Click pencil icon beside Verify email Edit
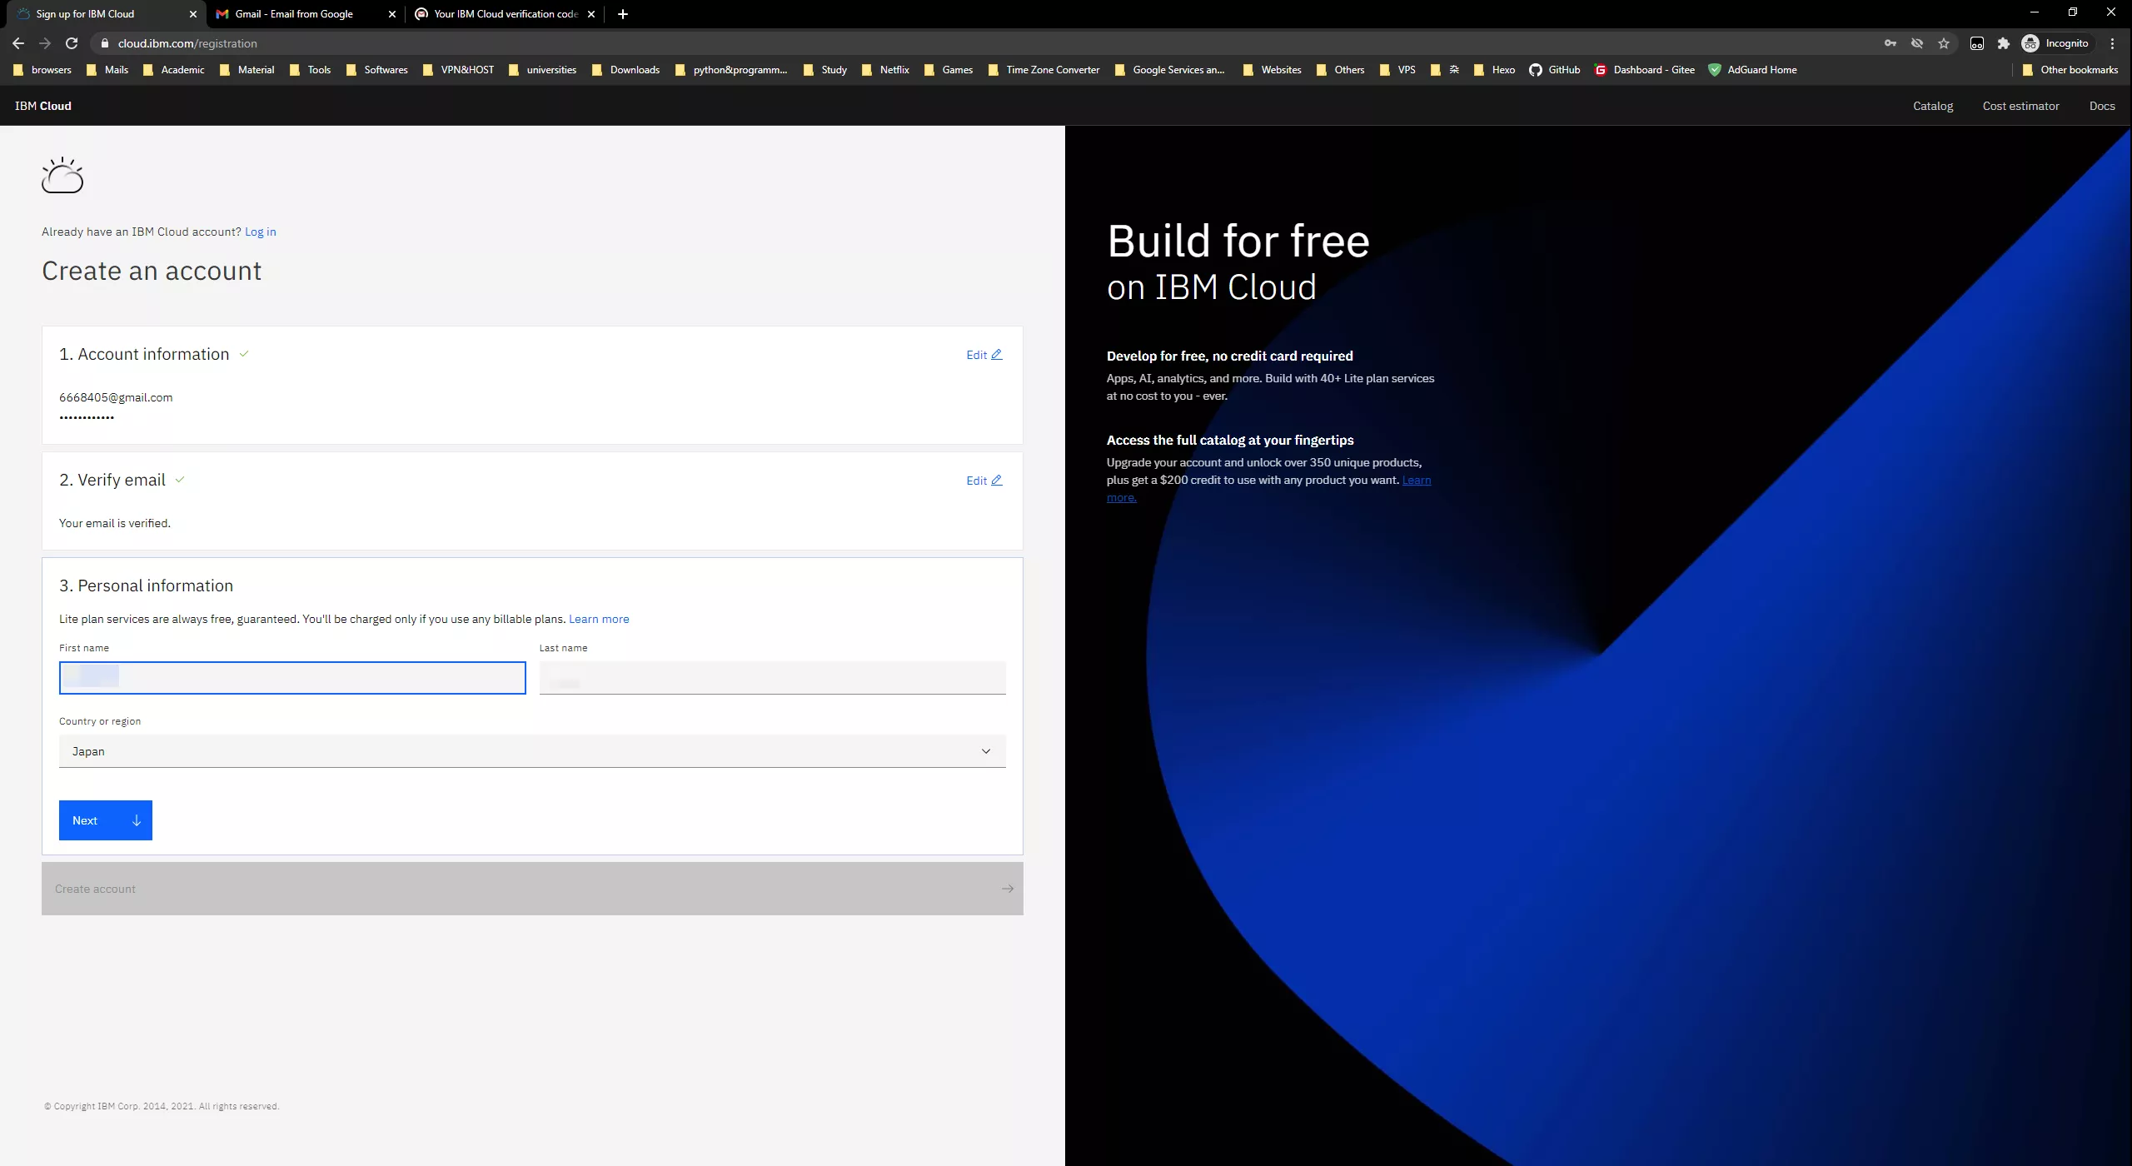2132x1166 pixels. pos(996,480)
